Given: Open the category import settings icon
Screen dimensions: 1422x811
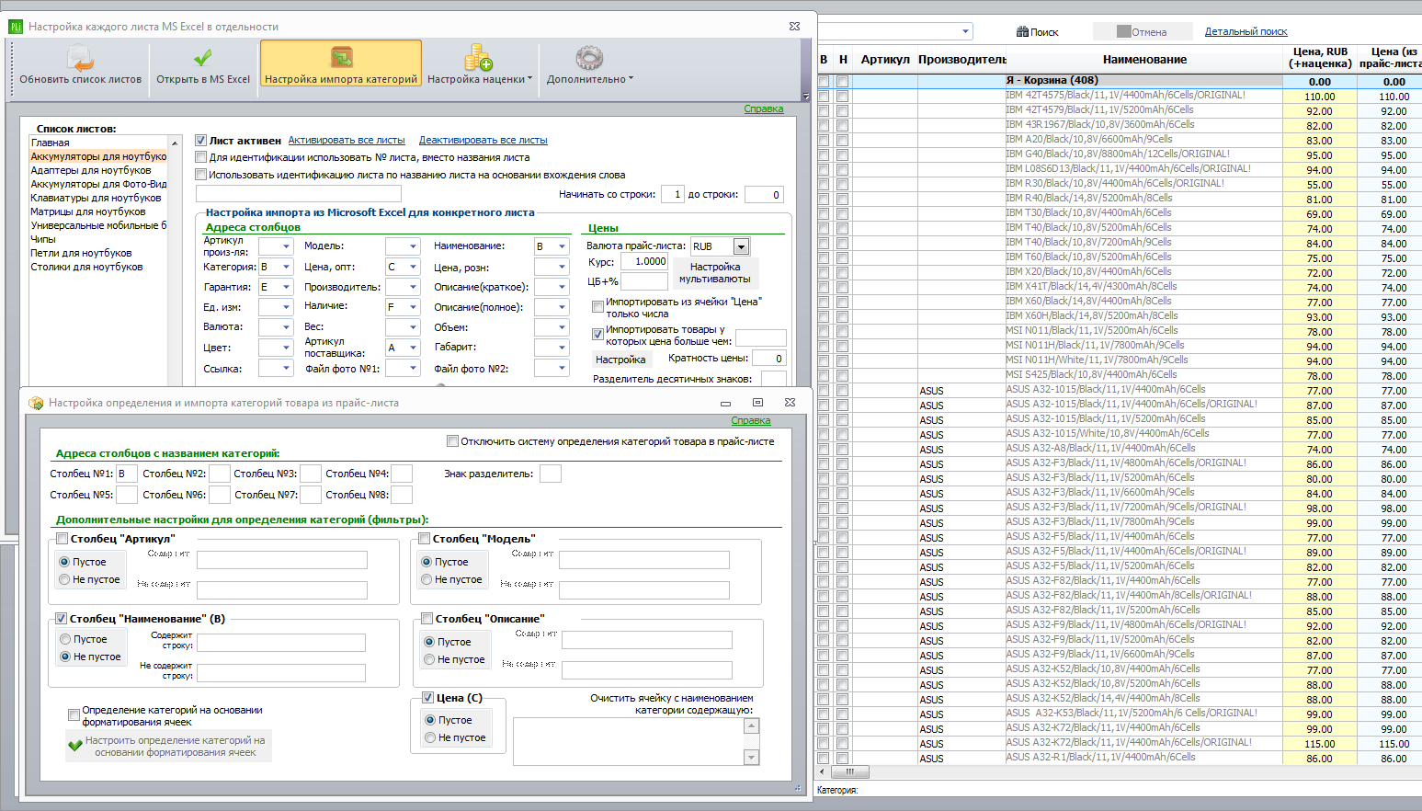Looking at the screenshot, I should pyautogui.click(x=341, y=58).
